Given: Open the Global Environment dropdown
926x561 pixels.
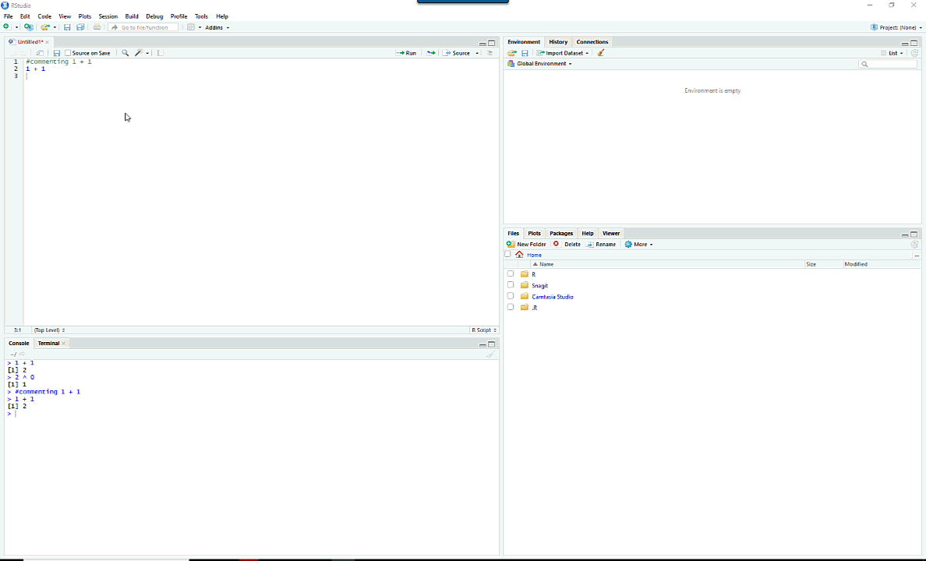Looking at the screenshot, I should 540,64.
